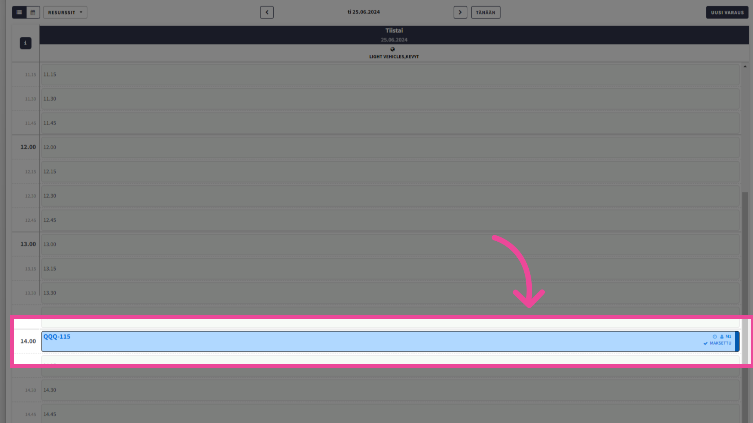Click the LIGHT VEHICLES,KEVYT resource icon

coord(393,49)
